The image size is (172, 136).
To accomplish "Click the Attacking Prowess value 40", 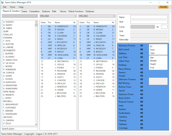I will tap(142, 46).
